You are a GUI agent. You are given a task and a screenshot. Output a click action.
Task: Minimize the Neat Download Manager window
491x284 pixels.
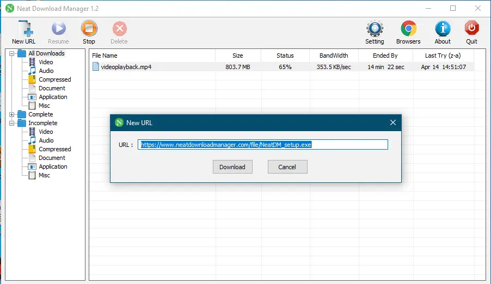click(x=428, y=9)
